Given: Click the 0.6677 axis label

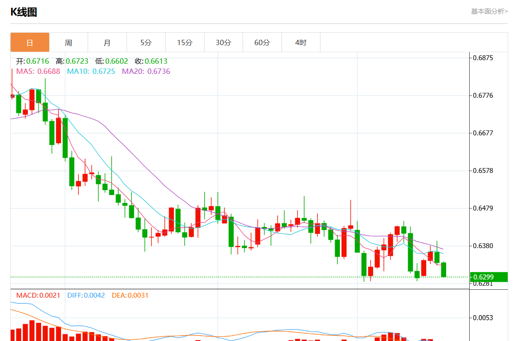Looking at the screenshot, I should coord(483,133).
